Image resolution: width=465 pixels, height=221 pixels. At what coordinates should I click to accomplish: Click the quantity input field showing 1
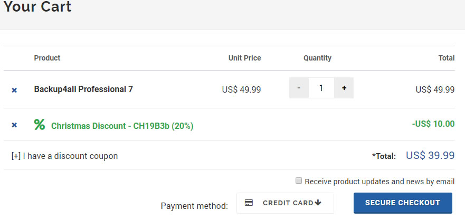tap(321, 88)
